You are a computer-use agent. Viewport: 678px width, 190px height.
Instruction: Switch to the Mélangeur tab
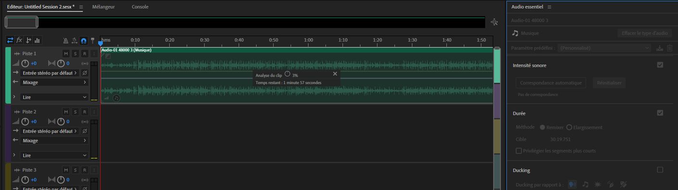pyautogui.click(x=103, y=7)
